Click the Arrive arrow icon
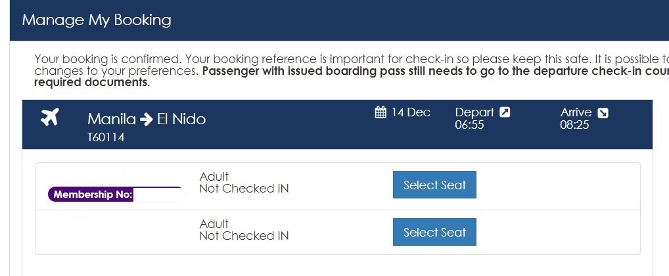The width and height of the screenshot is (669, 276). click(x=603, y=112)
